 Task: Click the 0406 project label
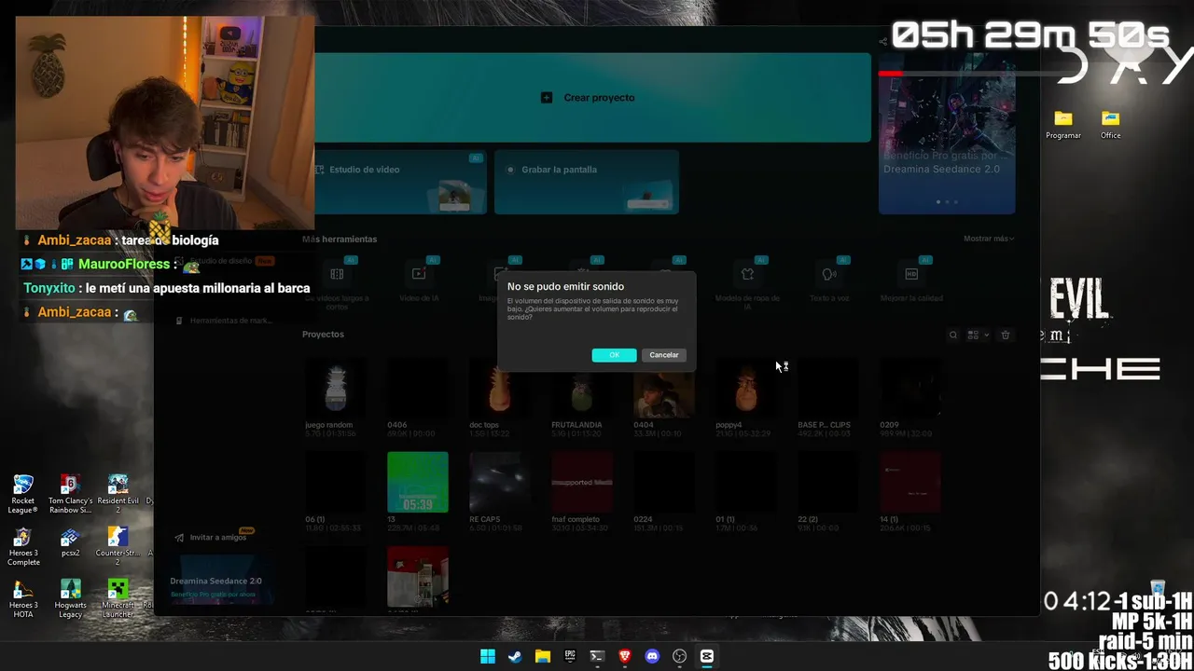397,425
